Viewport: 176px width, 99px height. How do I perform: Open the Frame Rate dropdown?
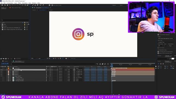point(160,46)
